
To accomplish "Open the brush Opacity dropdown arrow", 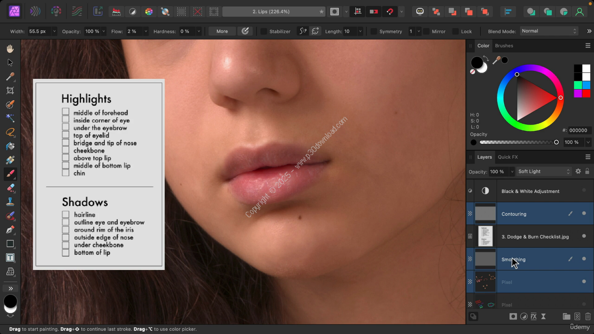I will click(103, 32).
